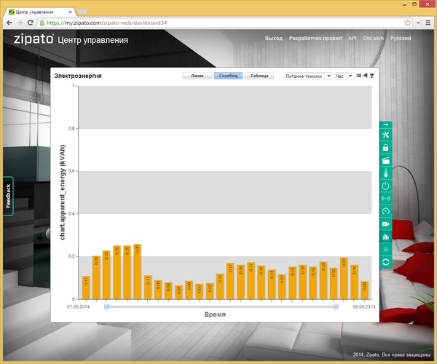The width and height of the screenshot is (437, 364).
Task: Open the Feedback side tab
Action: [x=8, y=196]
